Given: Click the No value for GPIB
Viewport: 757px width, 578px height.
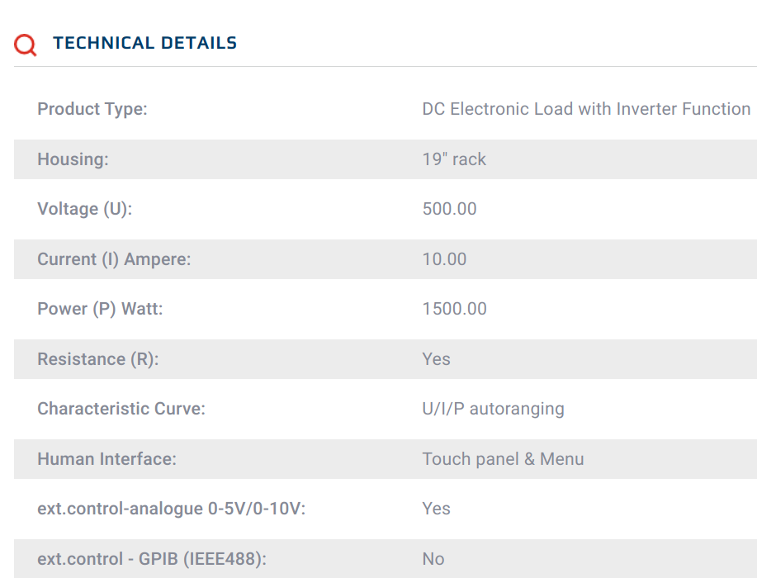Looking at the screenshot, I should tap(433, 559).
